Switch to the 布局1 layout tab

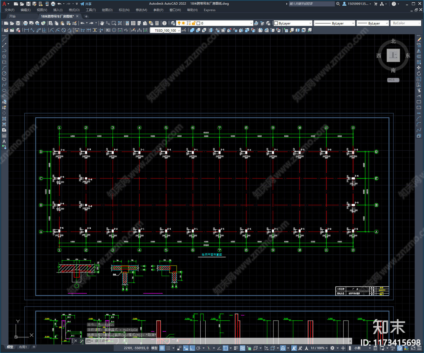point(23,347)
